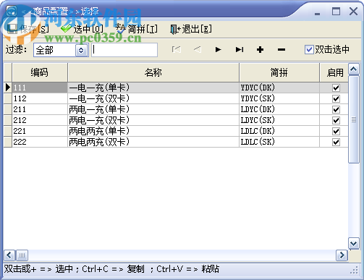Go to first record navigator icon
Screen dimensions: 364x280
click(x=176, y=50)
